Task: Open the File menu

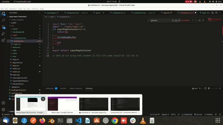Action: point(2,9)
